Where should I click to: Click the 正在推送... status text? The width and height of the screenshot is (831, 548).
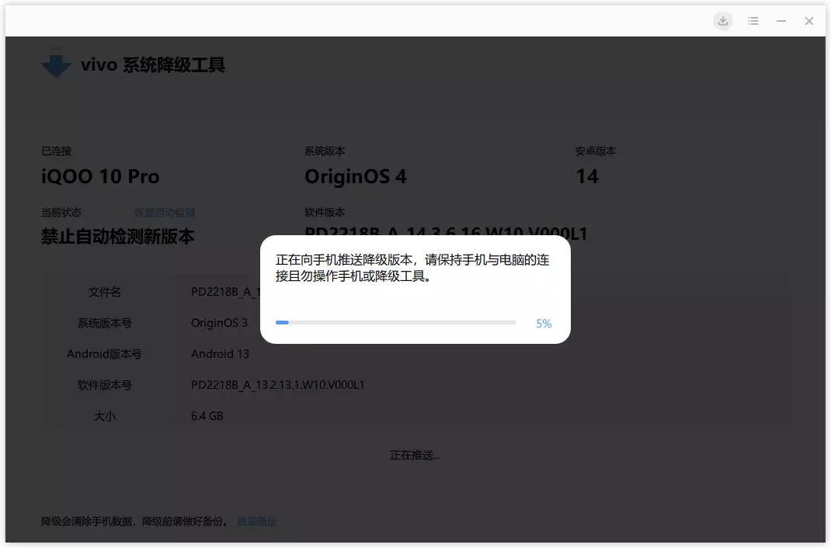(x=415, y=456)
